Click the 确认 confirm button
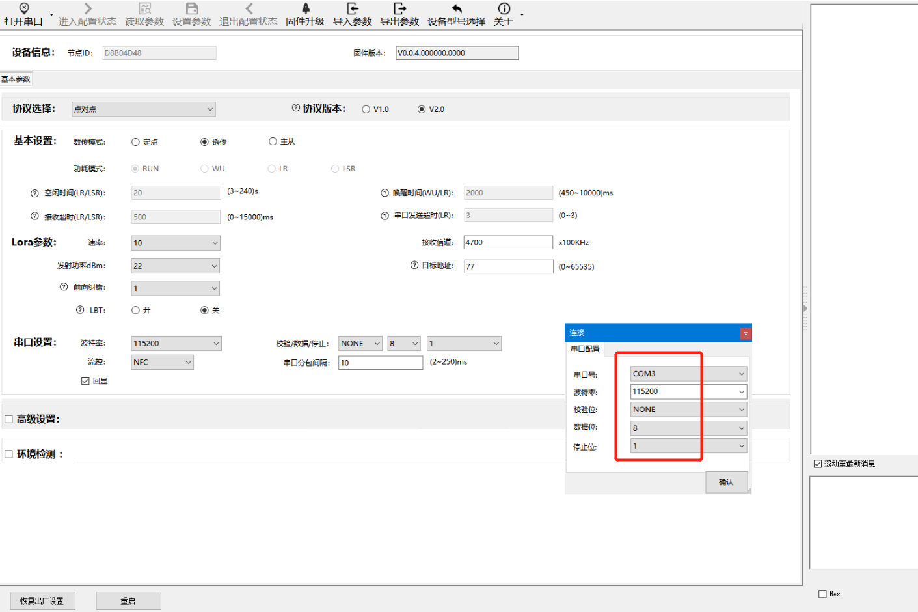The image size is (918, 612). [726, 482]
